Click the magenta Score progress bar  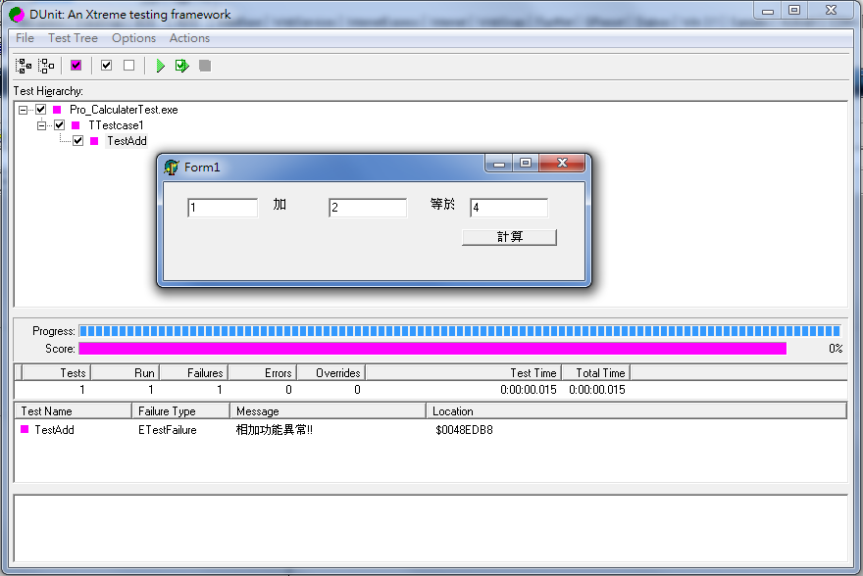(x=431, y=348)
